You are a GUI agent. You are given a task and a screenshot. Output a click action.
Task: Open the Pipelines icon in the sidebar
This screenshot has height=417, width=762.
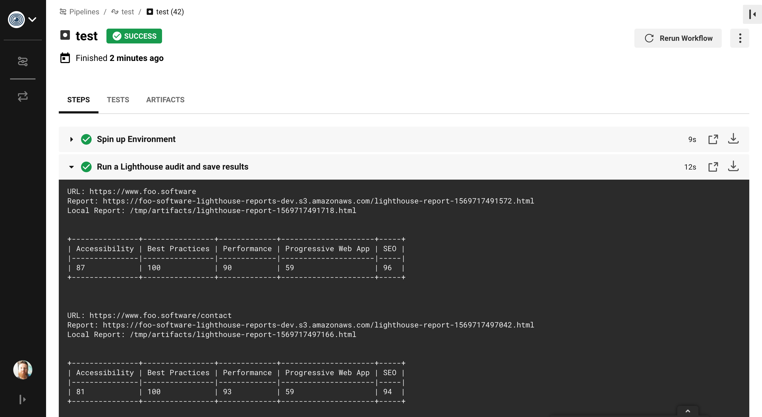coord(23,61)
